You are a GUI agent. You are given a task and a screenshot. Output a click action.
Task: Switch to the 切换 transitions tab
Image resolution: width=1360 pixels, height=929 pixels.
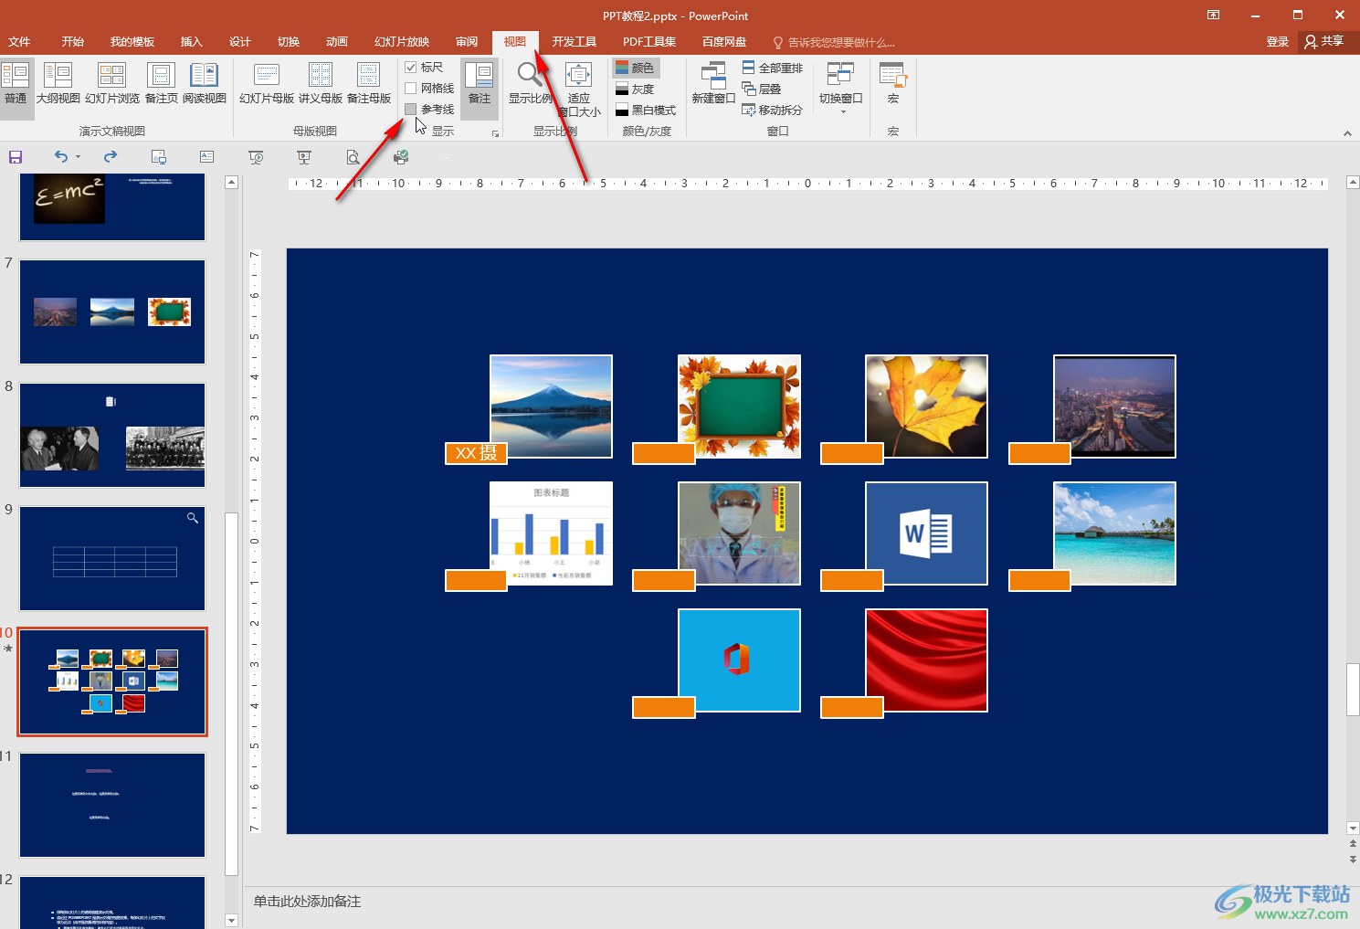point(289,42)
